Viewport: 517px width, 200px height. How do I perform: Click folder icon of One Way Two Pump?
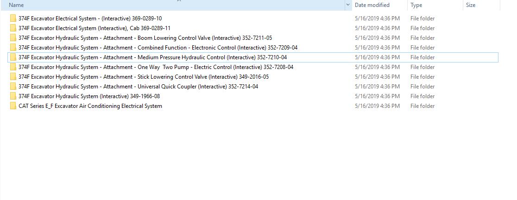pos(13,67)
